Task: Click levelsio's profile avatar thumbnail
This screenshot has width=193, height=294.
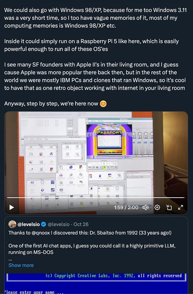Action: pos(12,225)
